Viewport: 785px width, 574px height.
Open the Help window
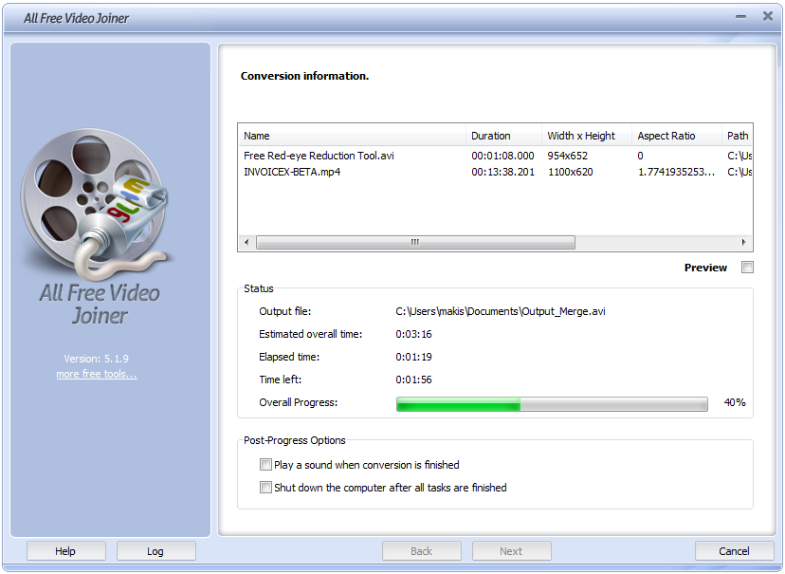(65, 550)
